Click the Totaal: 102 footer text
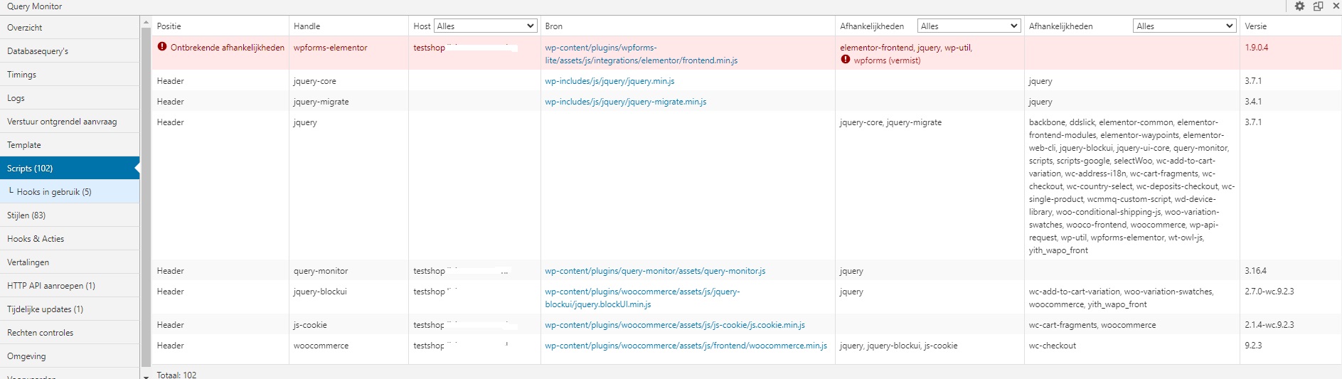The height and width of the screenshot is (379, 1342). tap(176, 375)
